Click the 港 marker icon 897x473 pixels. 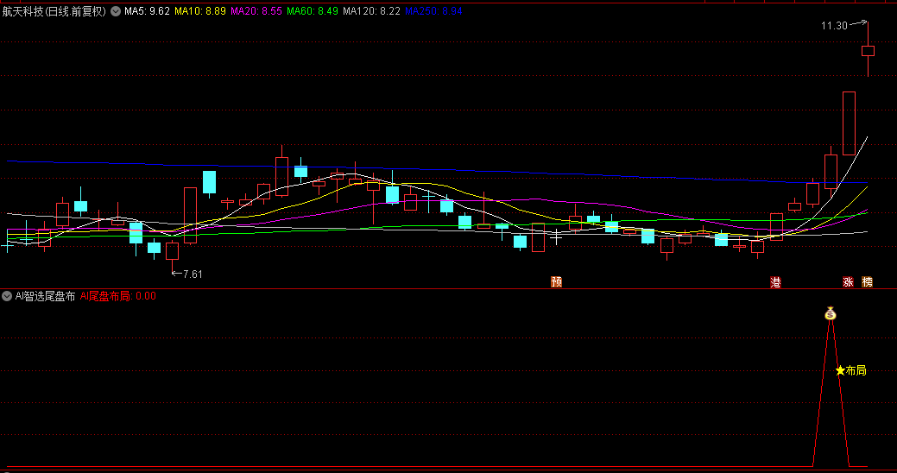pyautogui.click(x=776, y=281)
